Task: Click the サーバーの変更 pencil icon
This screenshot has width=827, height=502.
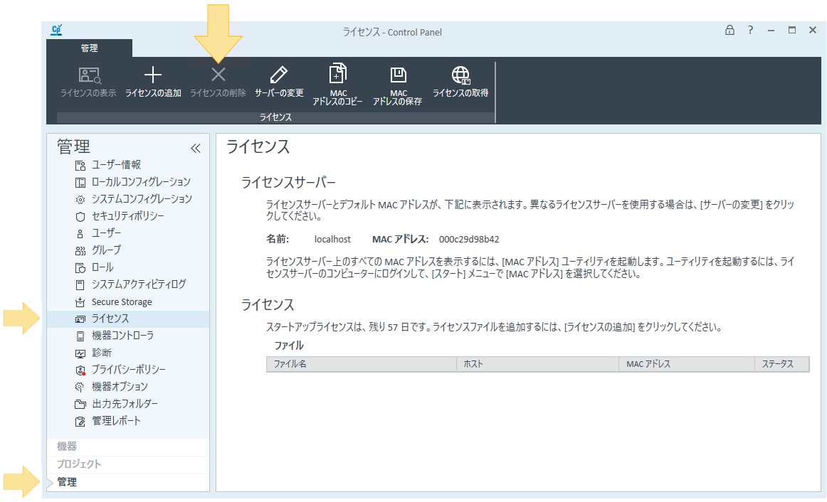Action: (279, 75)
